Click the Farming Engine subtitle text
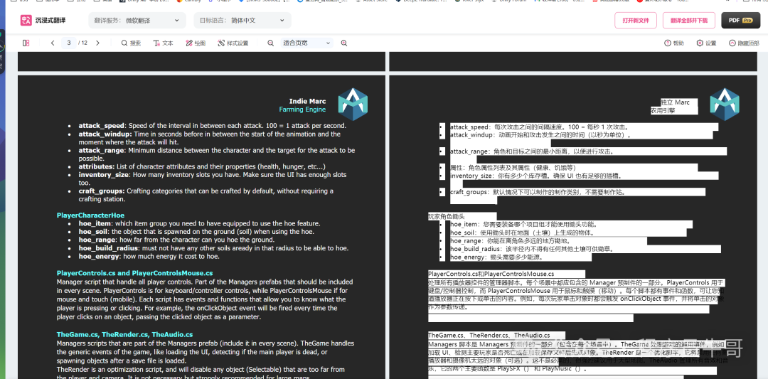The image size is (768, 379). [x=302, y=110]
